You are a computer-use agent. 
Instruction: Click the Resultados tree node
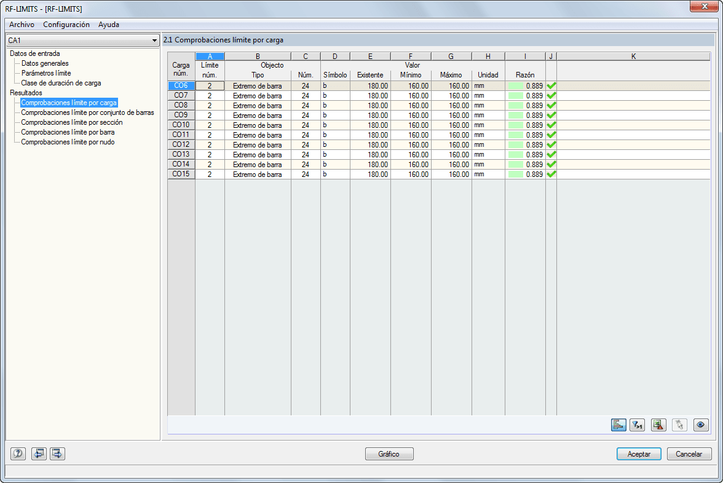(x=26, y=93)
